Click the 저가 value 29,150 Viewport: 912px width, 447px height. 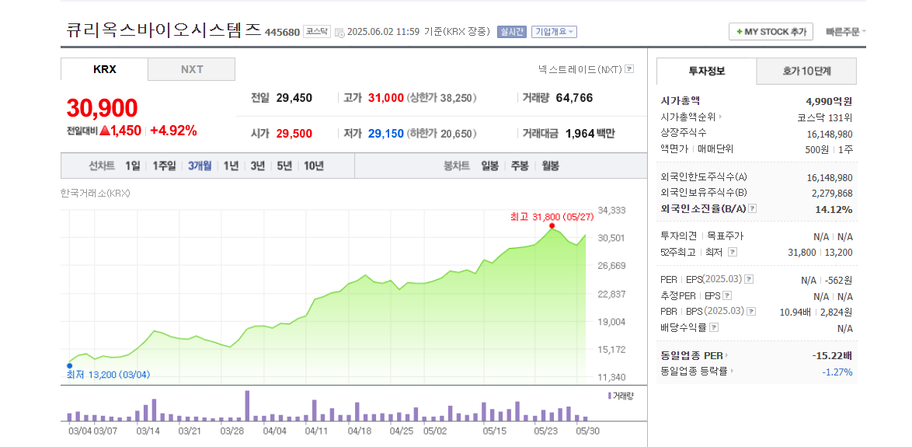385,134
